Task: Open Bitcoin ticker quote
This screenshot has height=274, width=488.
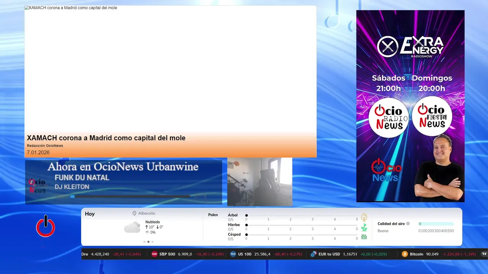Action: pos(439,254)
